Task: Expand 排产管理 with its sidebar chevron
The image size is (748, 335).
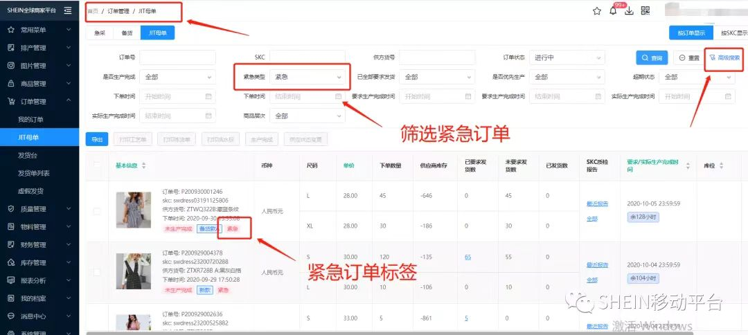Action: coord(69,48)
